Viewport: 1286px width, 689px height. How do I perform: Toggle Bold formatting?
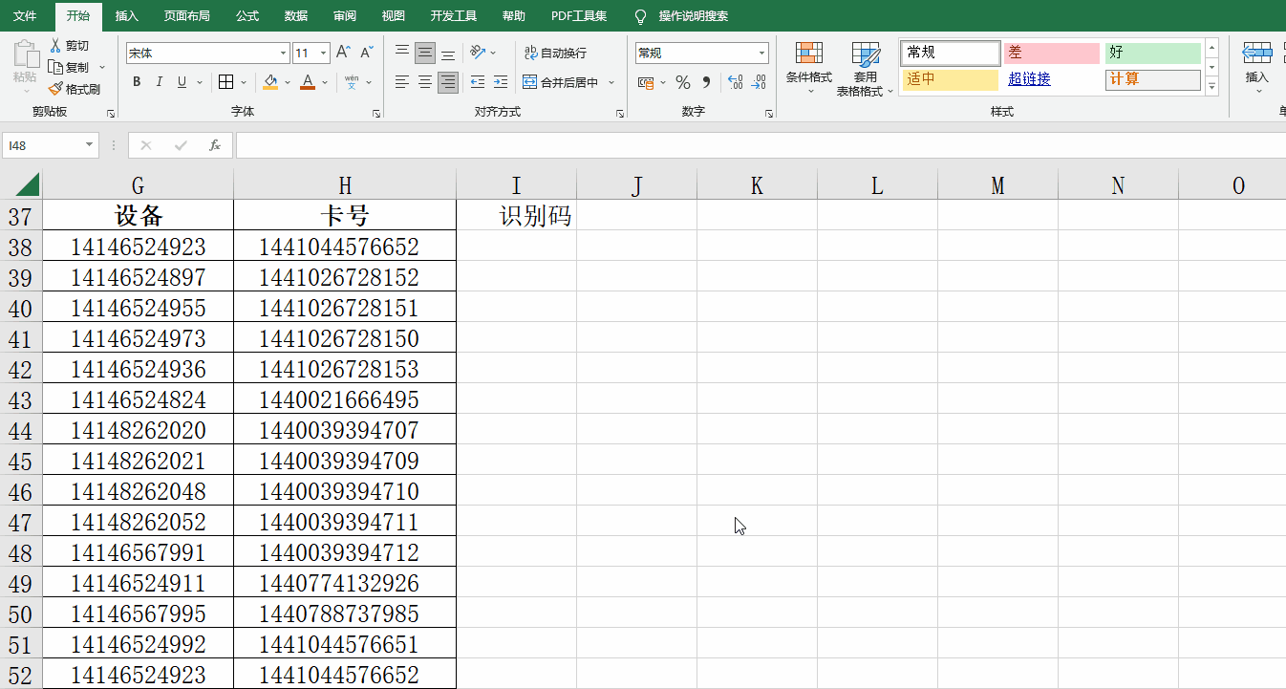point(137,82)
